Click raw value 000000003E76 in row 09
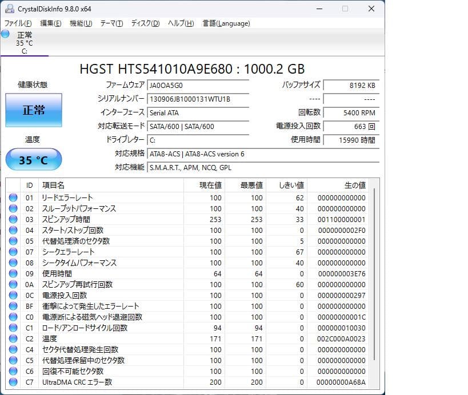 [x=342, y=274]
